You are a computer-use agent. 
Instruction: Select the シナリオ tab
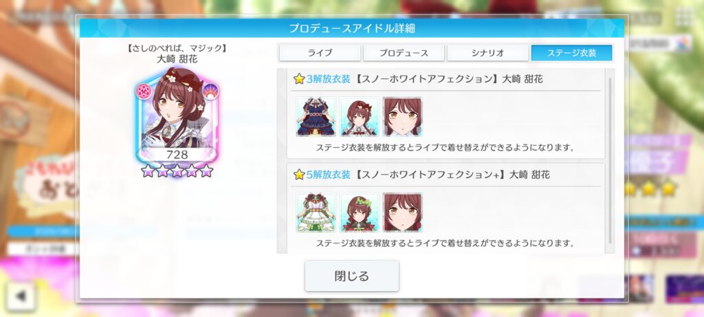coord(487,52)
